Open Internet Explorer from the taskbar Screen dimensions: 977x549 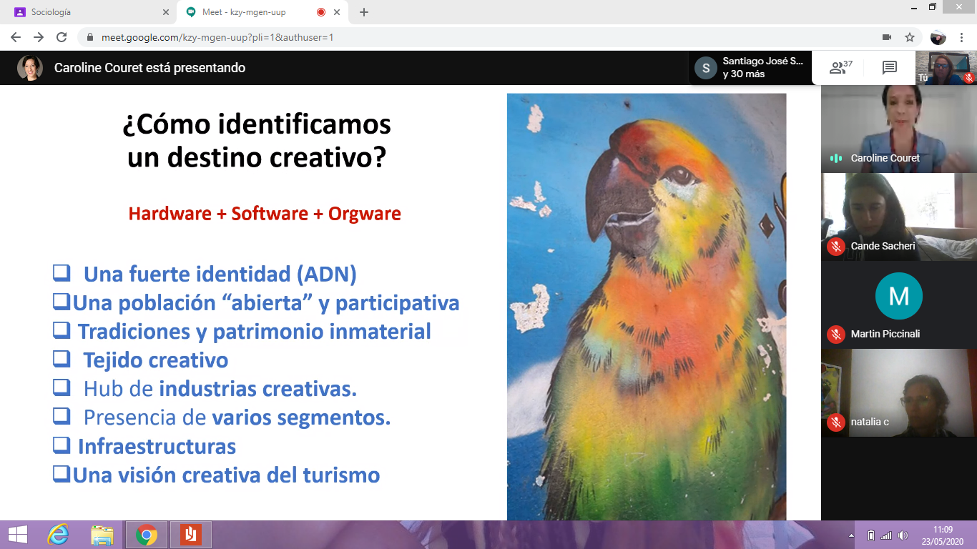58,535
